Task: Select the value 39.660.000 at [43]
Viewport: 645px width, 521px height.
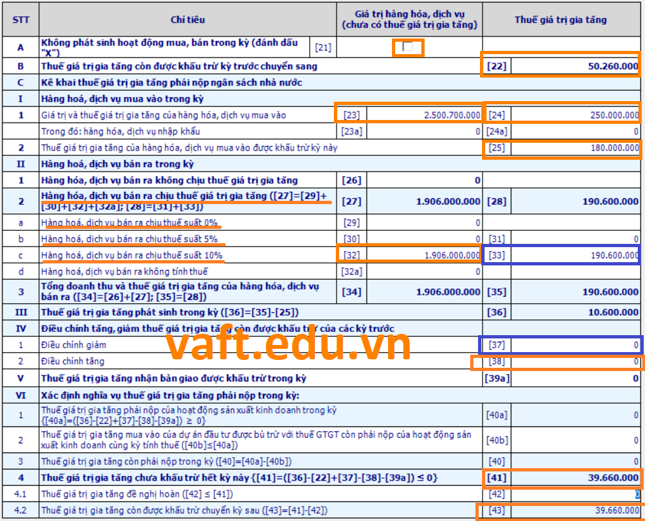Action: (x=617, y=511)
